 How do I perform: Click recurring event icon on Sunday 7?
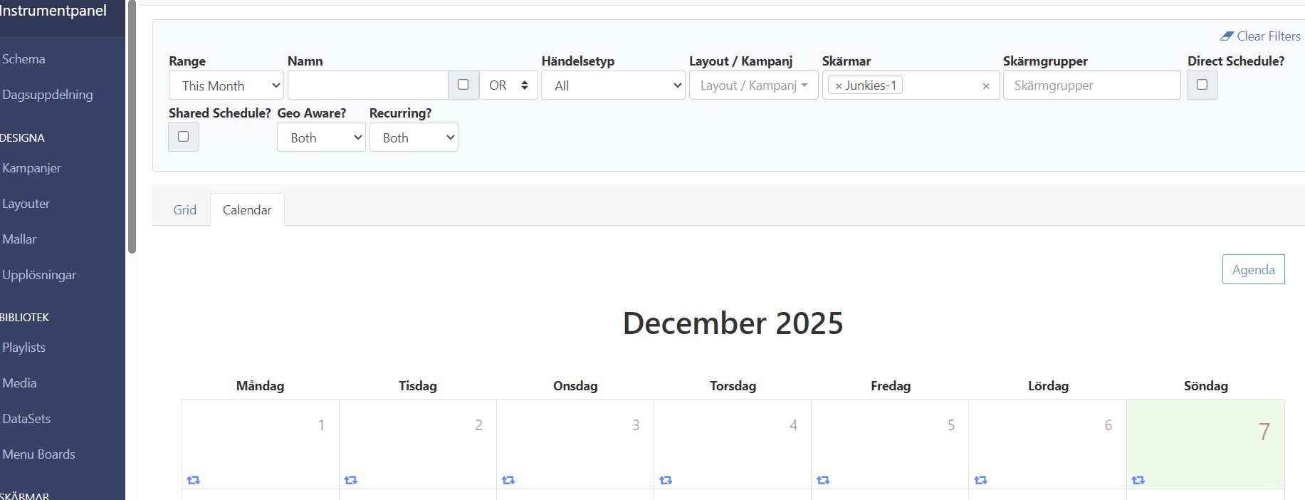(x=1138, y=480)
